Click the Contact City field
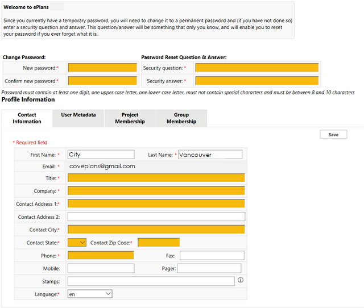The width and height of the screenshot is (364, 308). 156,230
